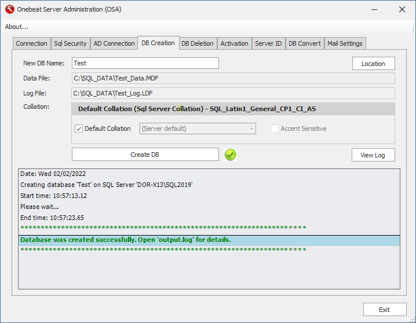Minimize the OSA window
416x323 pixels.
point(374,9)
